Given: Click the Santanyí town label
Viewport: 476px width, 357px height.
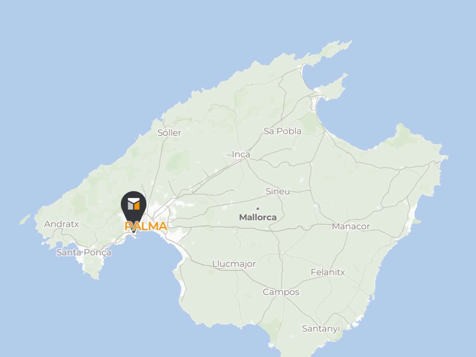Looking at the screenshot, I should pos(321,329).
